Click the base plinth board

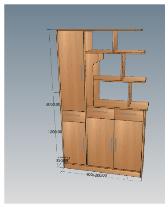pyautogui.click(x=103, y=170)
